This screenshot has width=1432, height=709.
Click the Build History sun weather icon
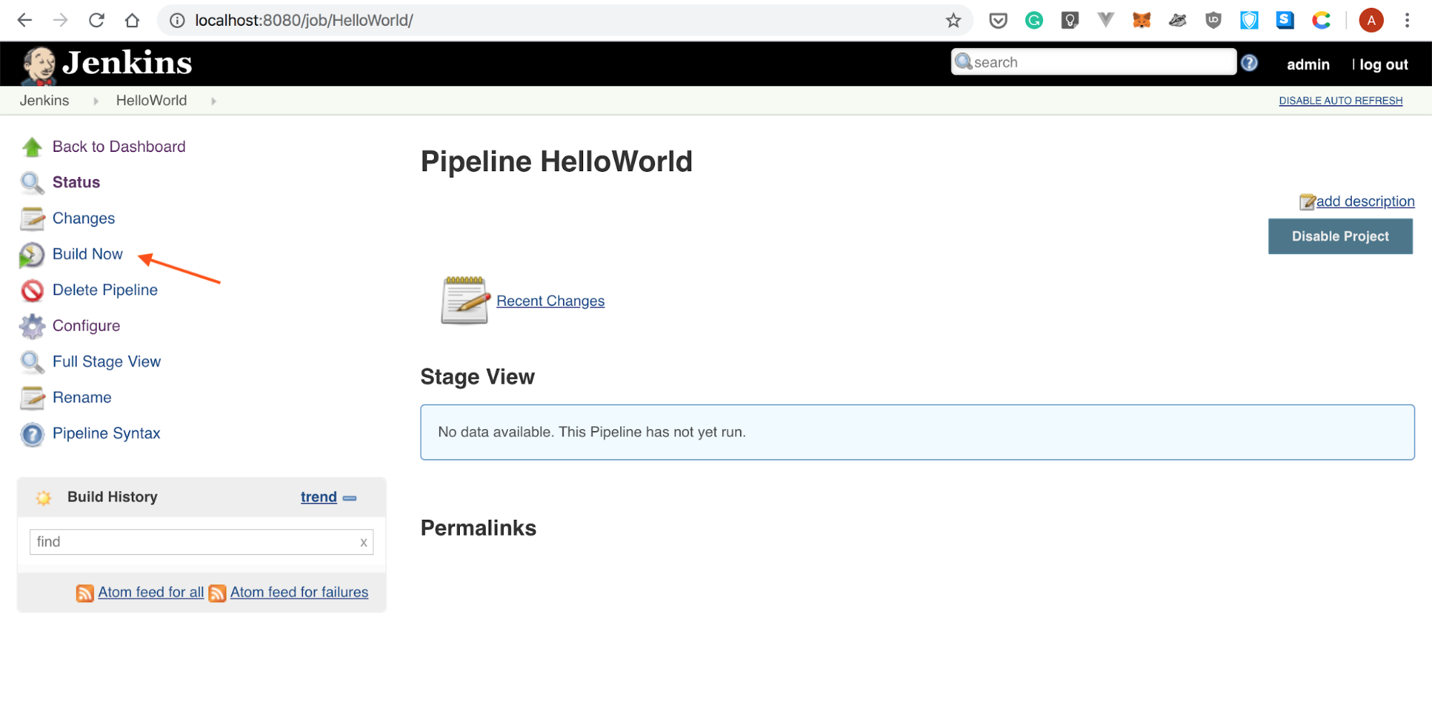(x=44, y=498)
